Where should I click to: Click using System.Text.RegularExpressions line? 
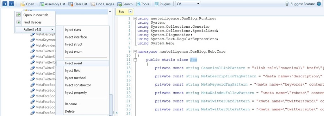178,39
